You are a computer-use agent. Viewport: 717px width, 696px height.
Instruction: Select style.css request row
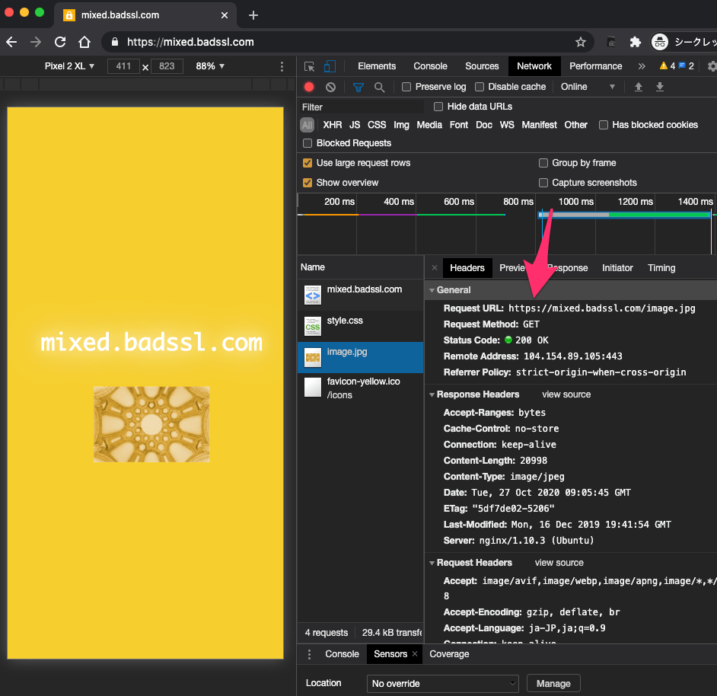360,326
